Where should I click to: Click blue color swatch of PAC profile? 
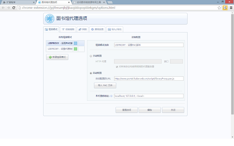tap(76, 43)
